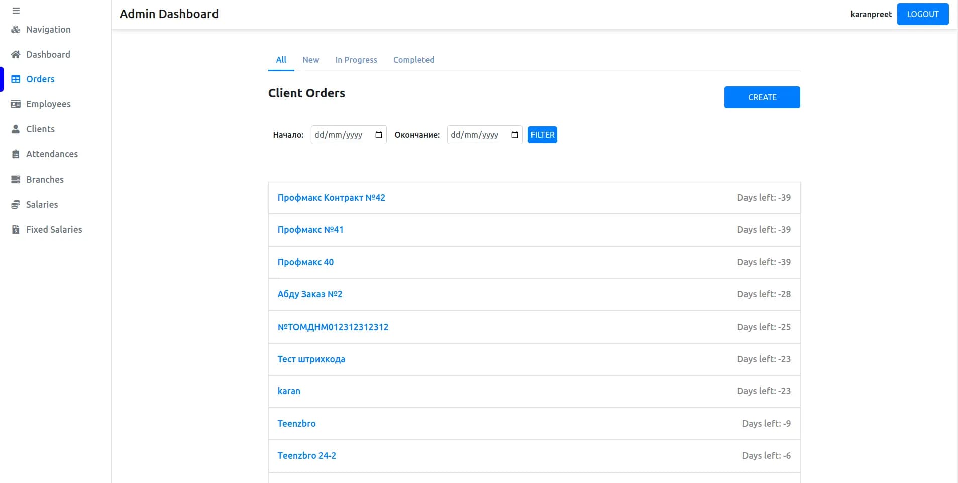Open the Teenzbro 24-2 order
Screen dimensions: 958x483
pyautogui.click(x=307, y=456)
